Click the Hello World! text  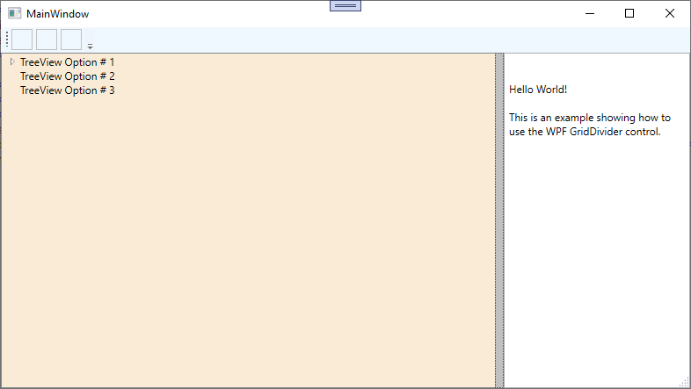538,90
